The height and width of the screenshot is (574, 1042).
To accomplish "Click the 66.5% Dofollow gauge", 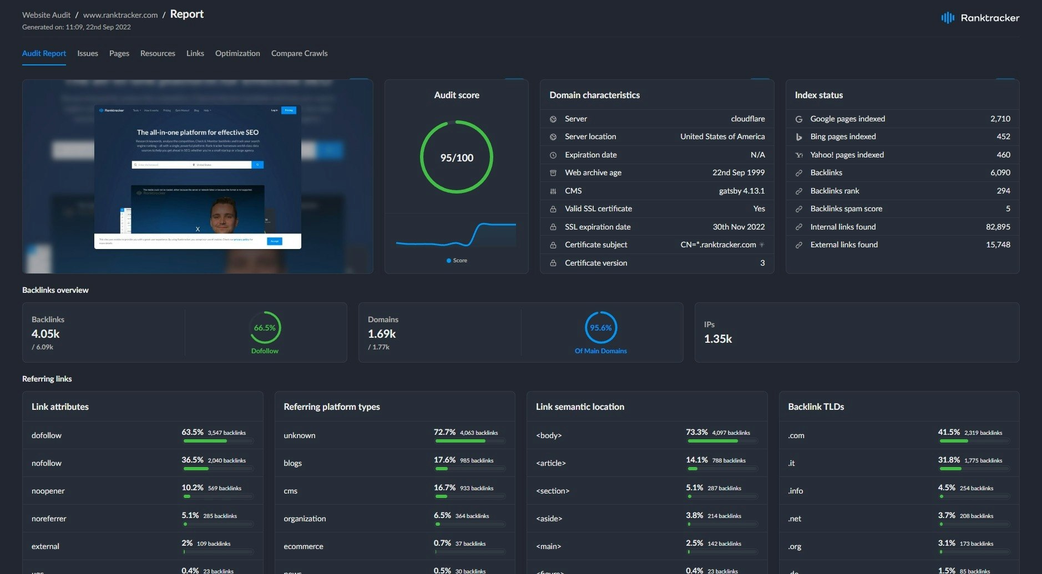I will [265, 328].
